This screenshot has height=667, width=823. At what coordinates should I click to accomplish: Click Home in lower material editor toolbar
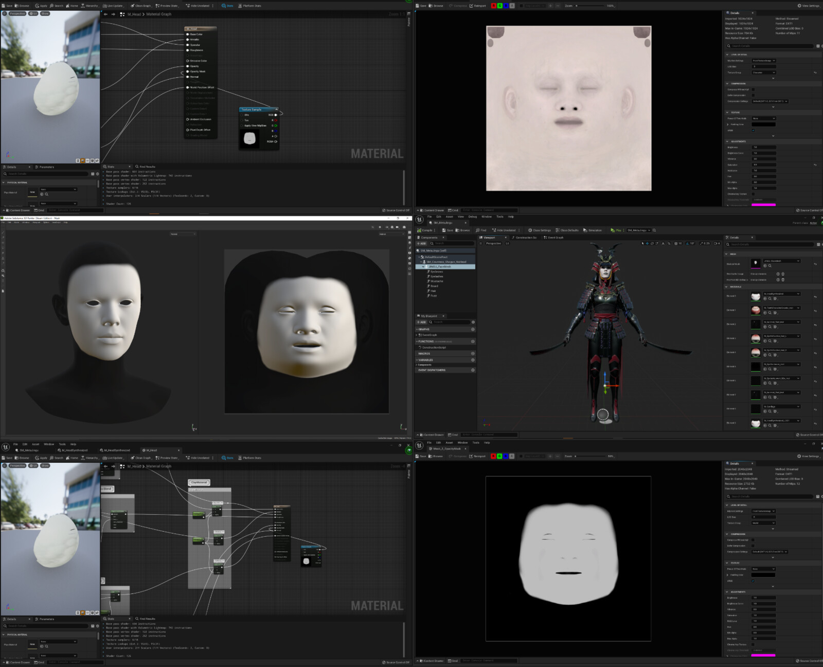tap(72, 458)
